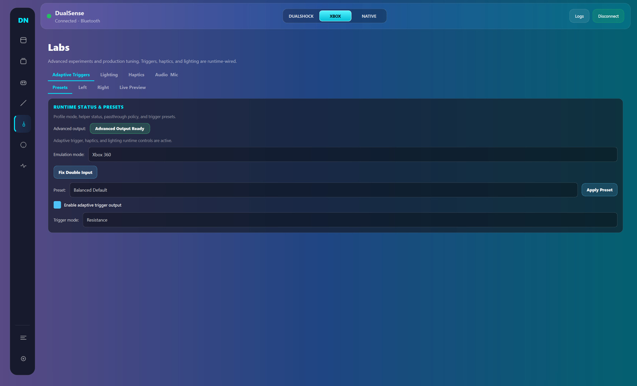The height and width of the screenshot is (386, 637).
Task: Switch to the Lighting tab
Action: click(x=109, y=75)
